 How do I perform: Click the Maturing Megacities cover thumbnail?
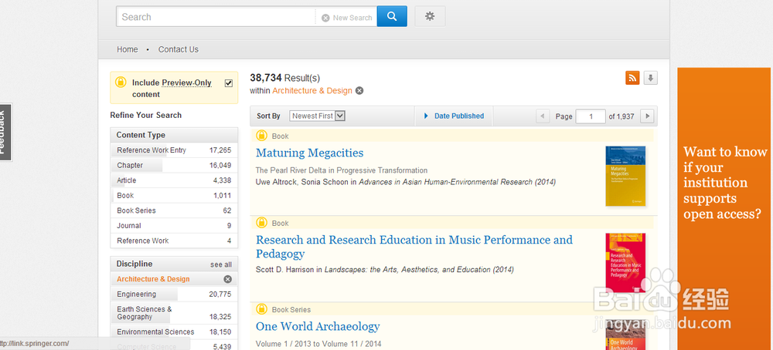tap(625, 176)
